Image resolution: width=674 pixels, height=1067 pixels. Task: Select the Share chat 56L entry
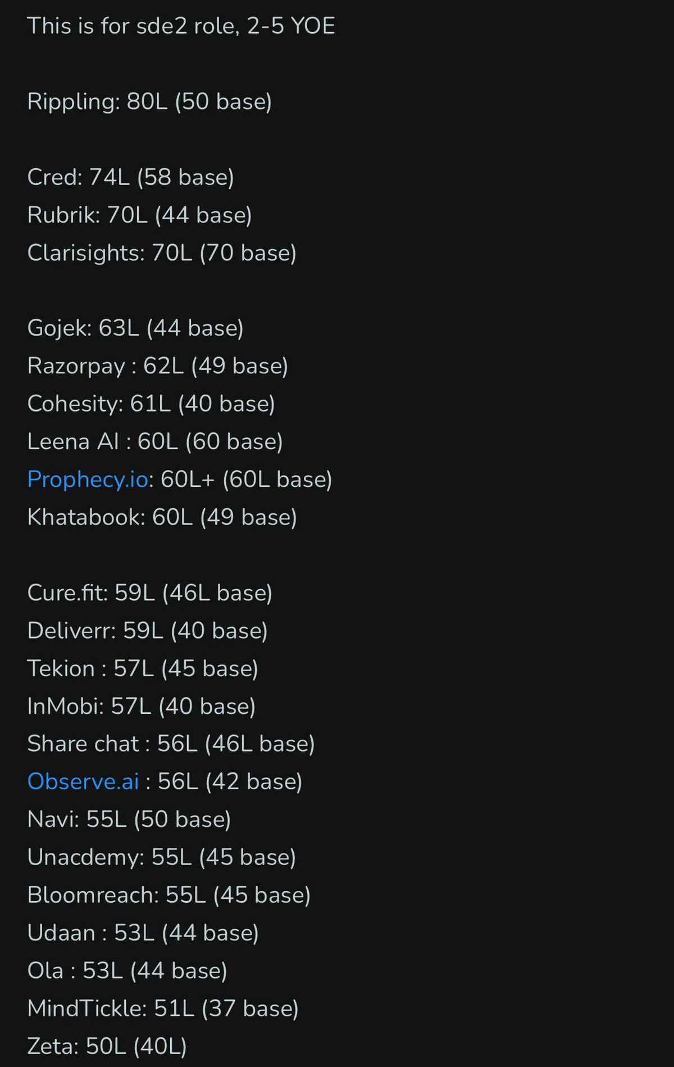(x=171, y=744)
